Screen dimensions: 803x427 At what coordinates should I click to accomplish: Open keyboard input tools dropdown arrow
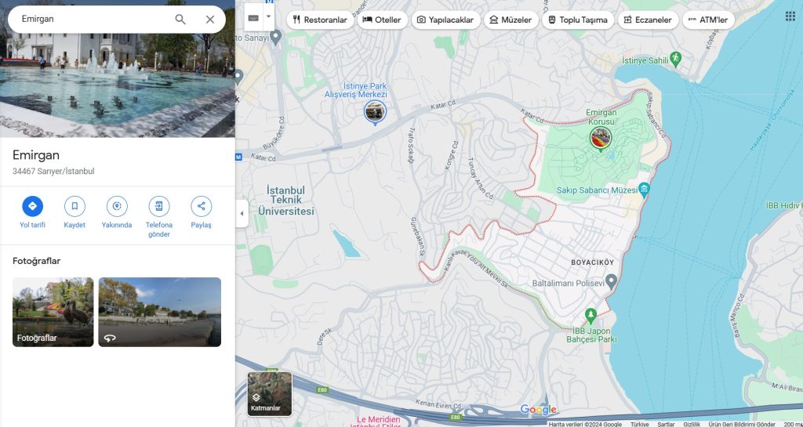click(x=268, y=17)
